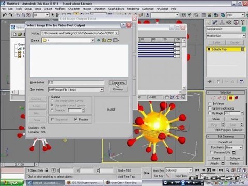Click the object color swatch beside GeoSphere01
The width and height of the screenshot is (248, 186).
(244, 29)
